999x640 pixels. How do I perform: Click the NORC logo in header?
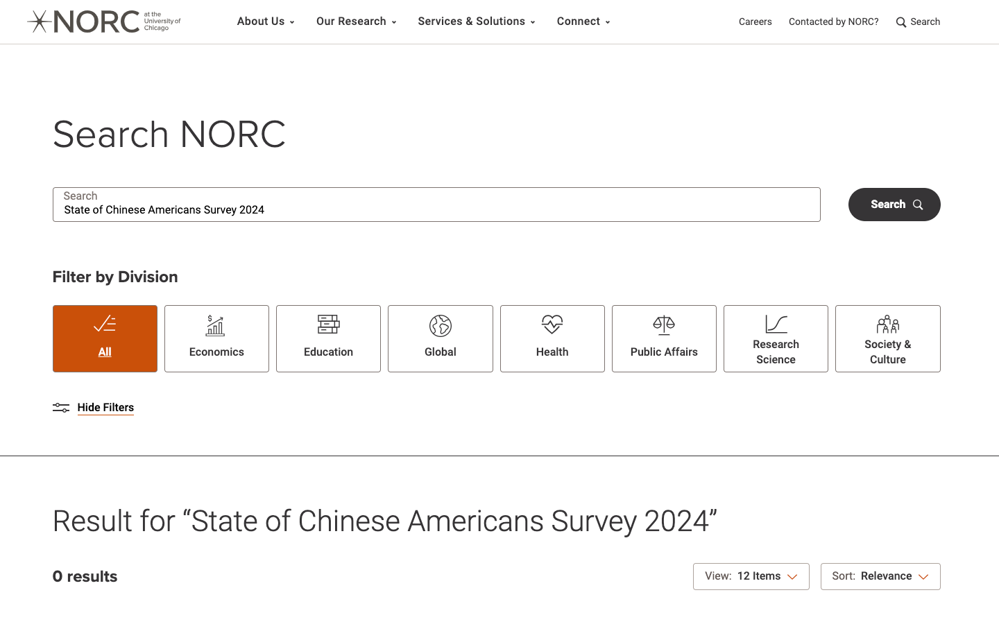[104, 21]
